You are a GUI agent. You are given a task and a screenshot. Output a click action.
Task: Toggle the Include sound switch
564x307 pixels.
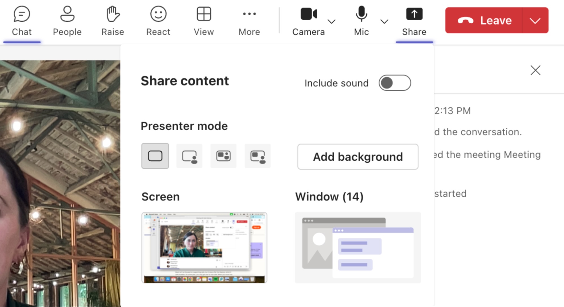tap(395, 83)
